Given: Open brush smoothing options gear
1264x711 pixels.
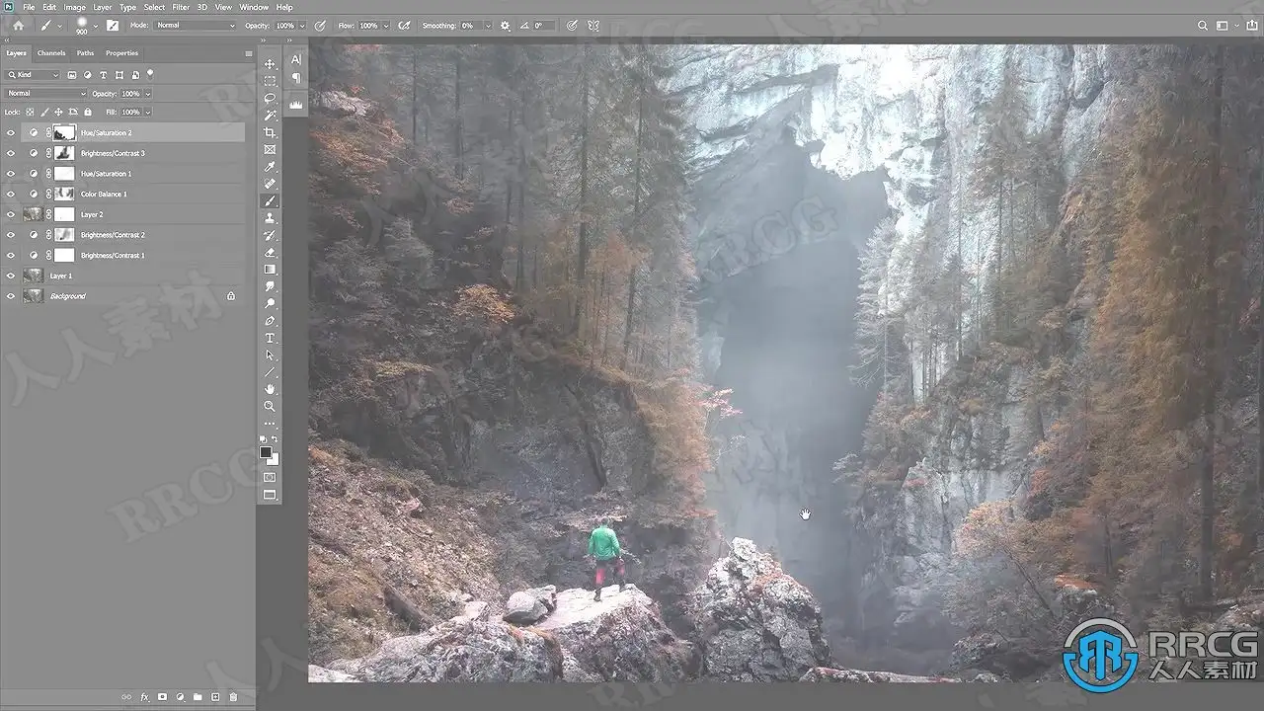Looking at the screenshot, I should point(506,26).
